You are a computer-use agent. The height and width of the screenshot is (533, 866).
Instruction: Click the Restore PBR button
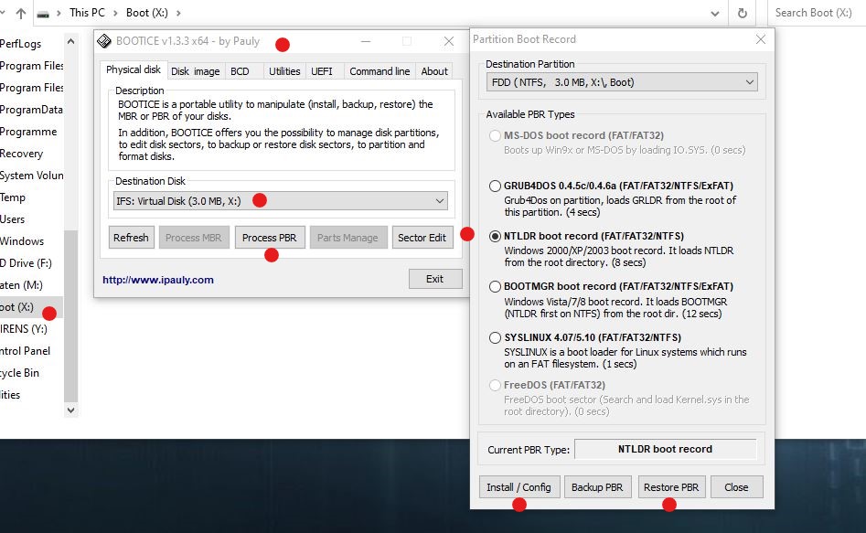[x=671, y=487]
